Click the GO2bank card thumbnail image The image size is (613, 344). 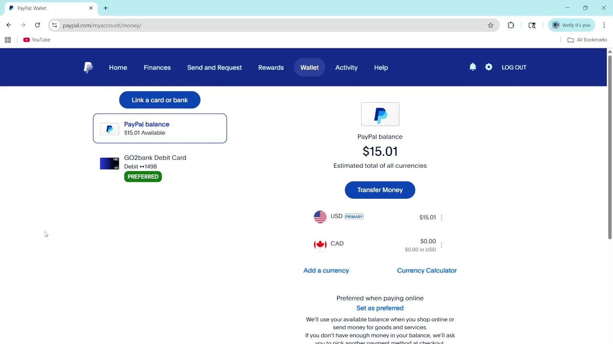tap(109, 164)
